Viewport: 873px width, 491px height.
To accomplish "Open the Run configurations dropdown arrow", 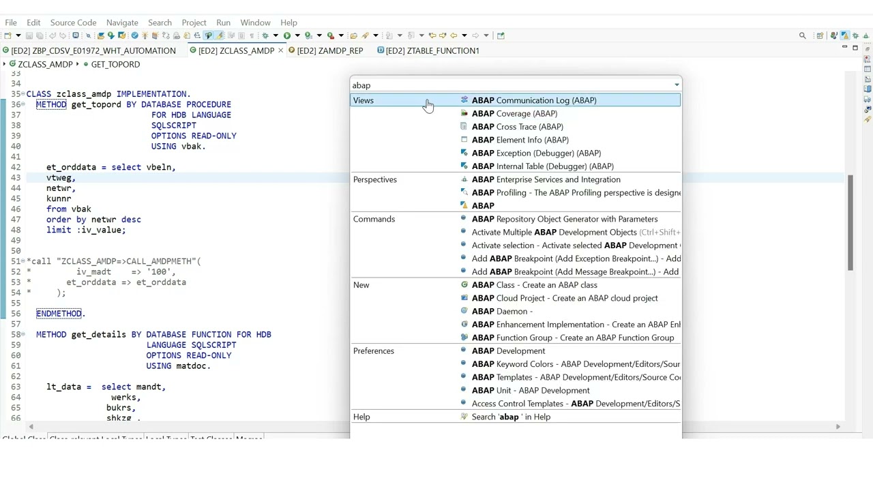I will (x=297, y=35).
